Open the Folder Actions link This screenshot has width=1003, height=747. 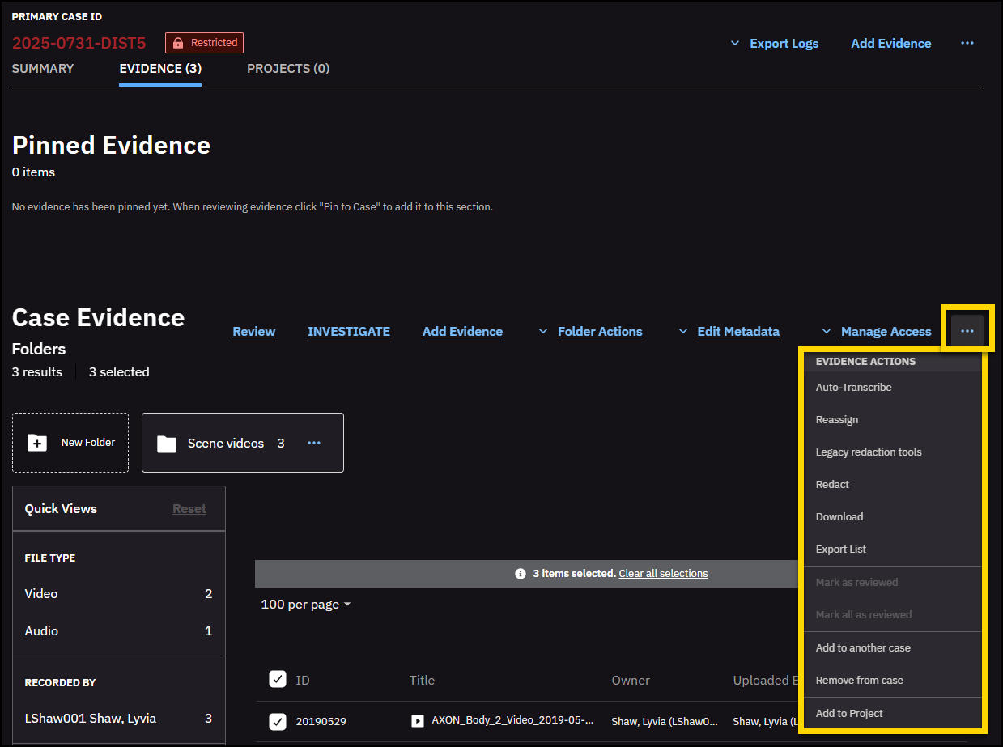click(600, 332)
